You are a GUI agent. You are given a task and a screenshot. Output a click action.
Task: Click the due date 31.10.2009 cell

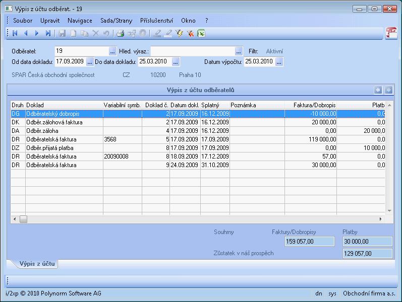[215, 165]
